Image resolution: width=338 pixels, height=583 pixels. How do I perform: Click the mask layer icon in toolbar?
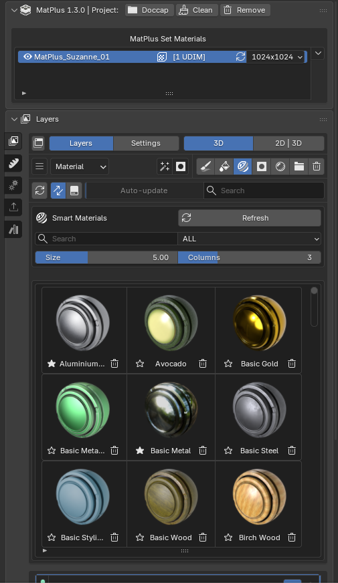point(261,166)
